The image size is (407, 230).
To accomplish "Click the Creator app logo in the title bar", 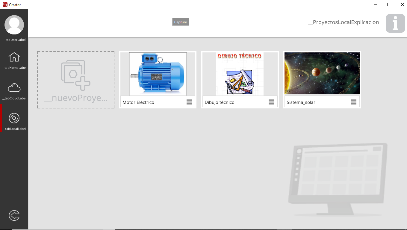I will [5, 4].
